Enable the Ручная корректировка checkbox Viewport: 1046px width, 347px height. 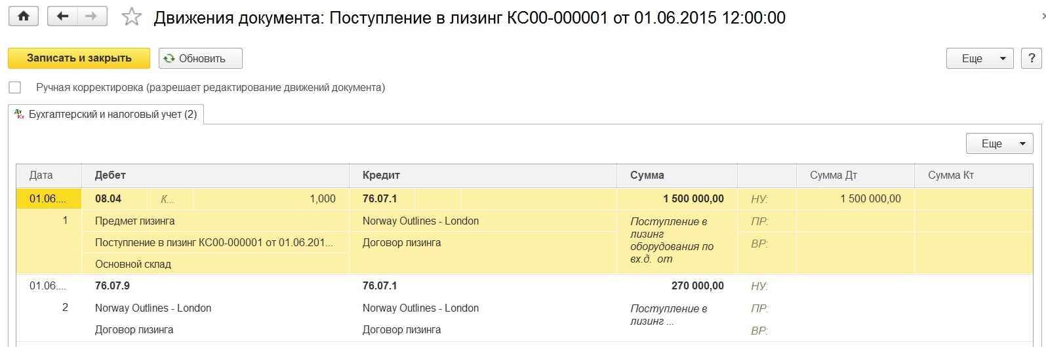pos(15,88)
